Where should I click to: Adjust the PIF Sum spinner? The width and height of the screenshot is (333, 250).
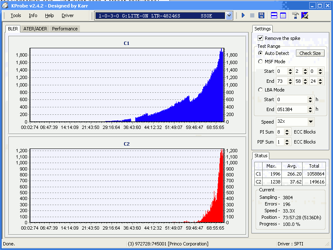pyautogui.click(x=287, y=142)
